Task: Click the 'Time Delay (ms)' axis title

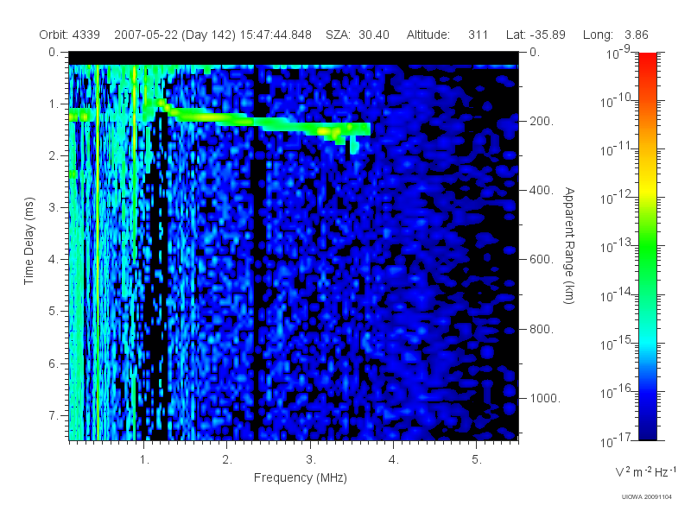Action: pos(29,241)
